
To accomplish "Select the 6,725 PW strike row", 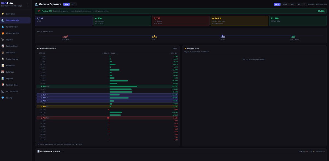I will click(x=107, y=118).
